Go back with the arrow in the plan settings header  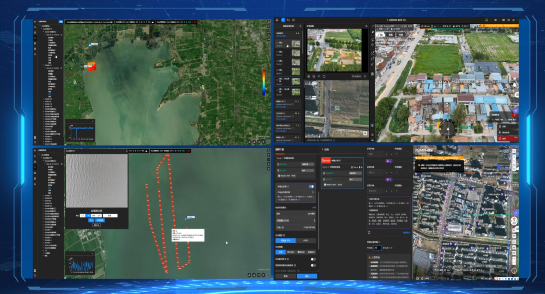point(322,149)
